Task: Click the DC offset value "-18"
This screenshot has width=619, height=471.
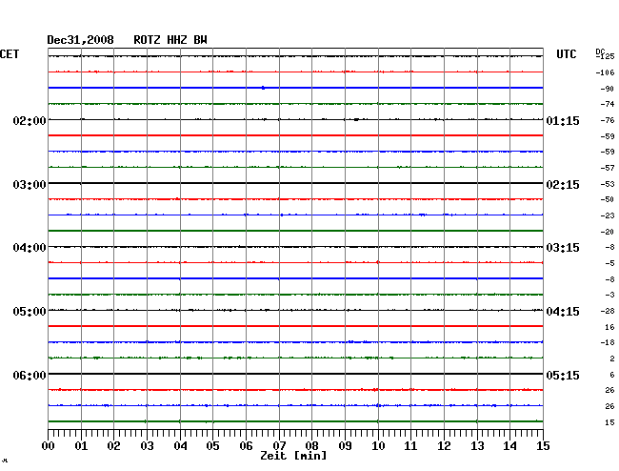Action: click(x=608, y=342)
